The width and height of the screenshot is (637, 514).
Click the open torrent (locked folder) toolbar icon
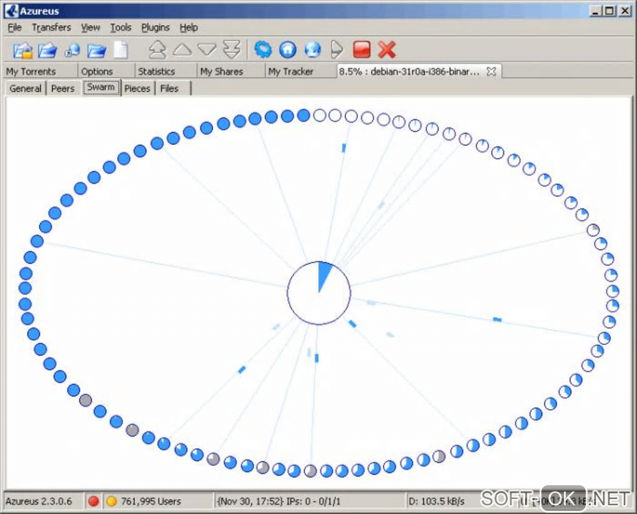(x=22, y=51)
